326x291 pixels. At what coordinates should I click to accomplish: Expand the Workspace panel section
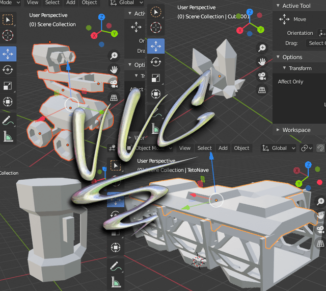[x=278, y=130]
